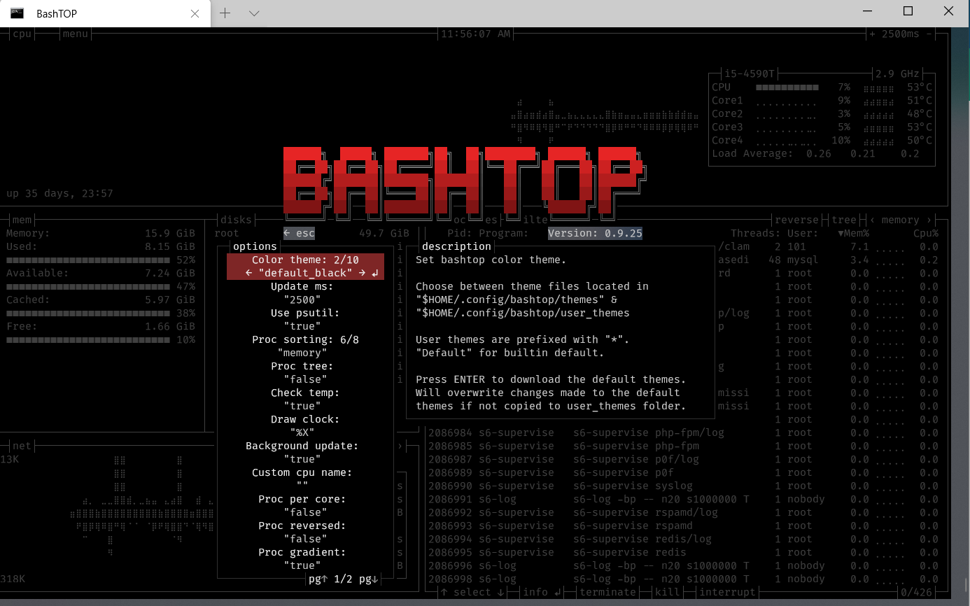The image size is (970, 606).
Task: Select the highlighted "Color theme: 2/10" option
Action: (305, 260)
